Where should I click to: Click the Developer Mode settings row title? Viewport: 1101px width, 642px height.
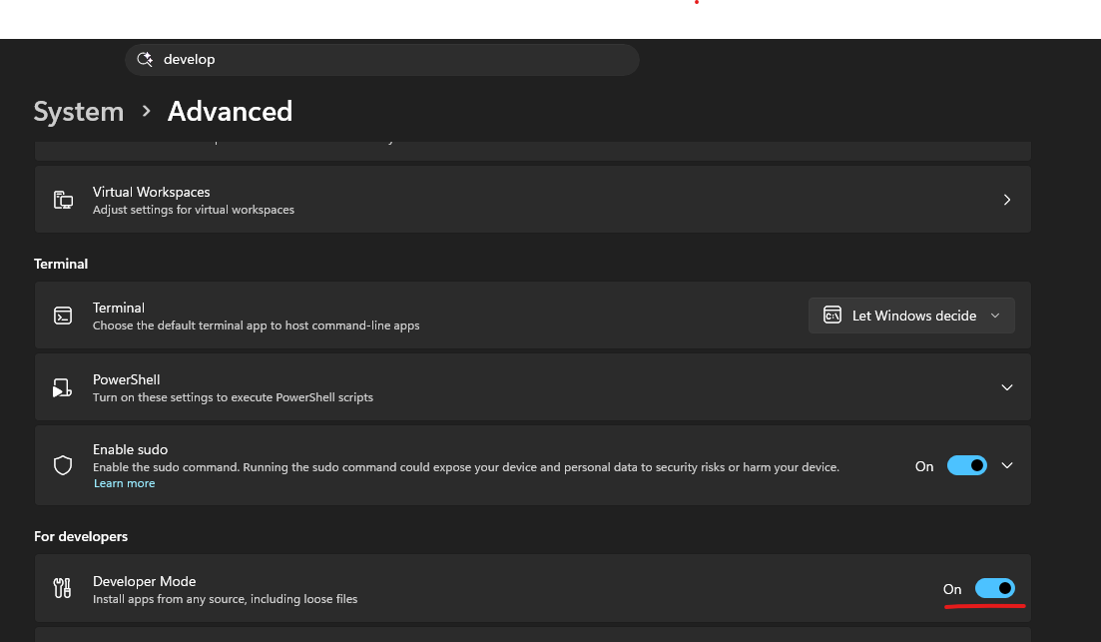[144, 581]
